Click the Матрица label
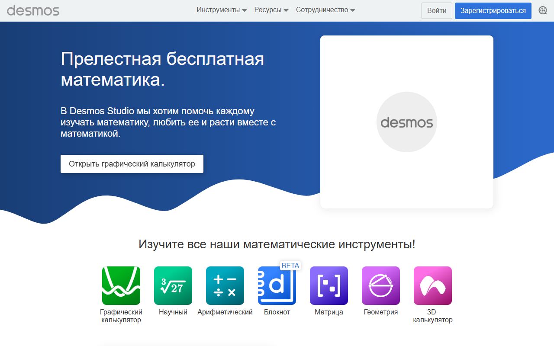The height and width of the screenshot is (346, 554). 329,312
